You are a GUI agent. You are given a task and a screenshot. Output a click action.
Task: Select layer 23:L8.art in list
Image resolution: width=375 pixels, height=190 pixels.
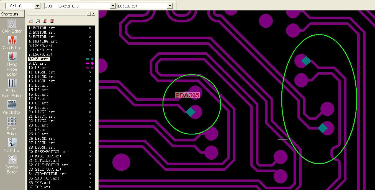click(38, 125)
